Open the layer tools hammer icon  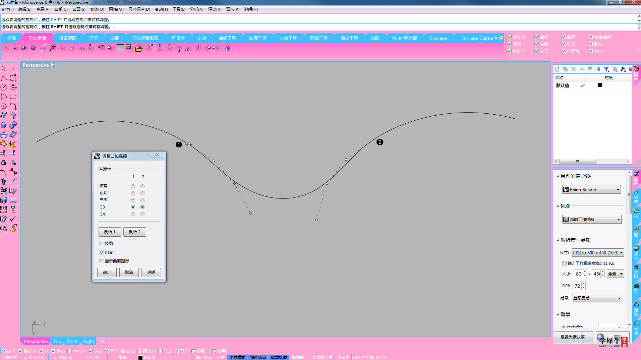[623, 69]
